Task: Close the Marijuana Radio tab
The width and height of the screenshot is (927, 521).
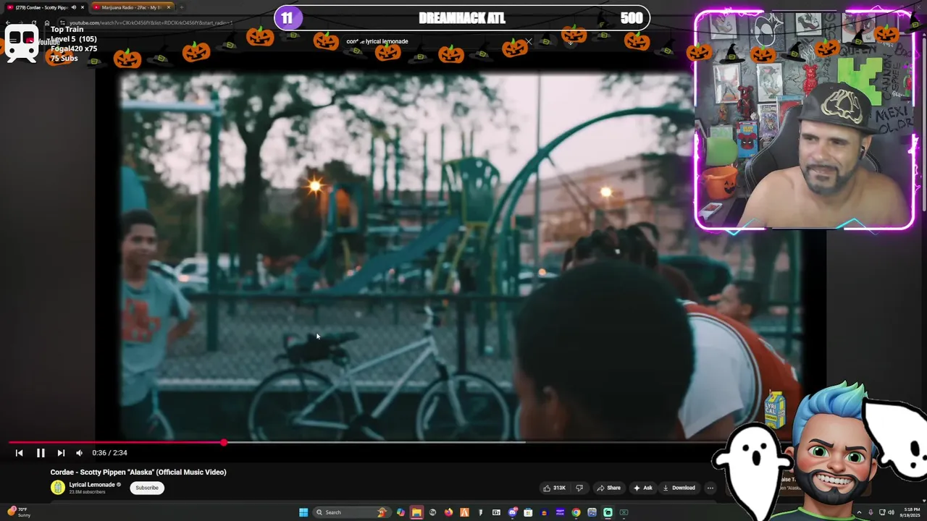Action: (169, 7)
